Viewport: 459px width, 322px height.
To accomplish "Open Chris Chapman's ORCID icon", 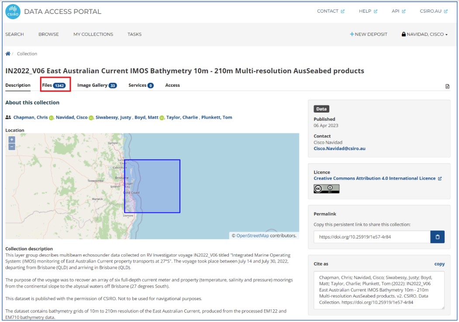I will click(51, 118).
